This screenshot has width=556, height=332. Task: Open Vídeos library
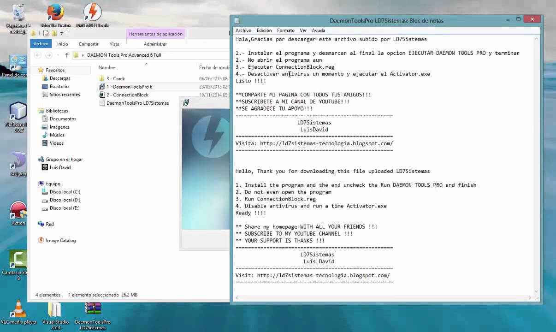tap(56, 143)
